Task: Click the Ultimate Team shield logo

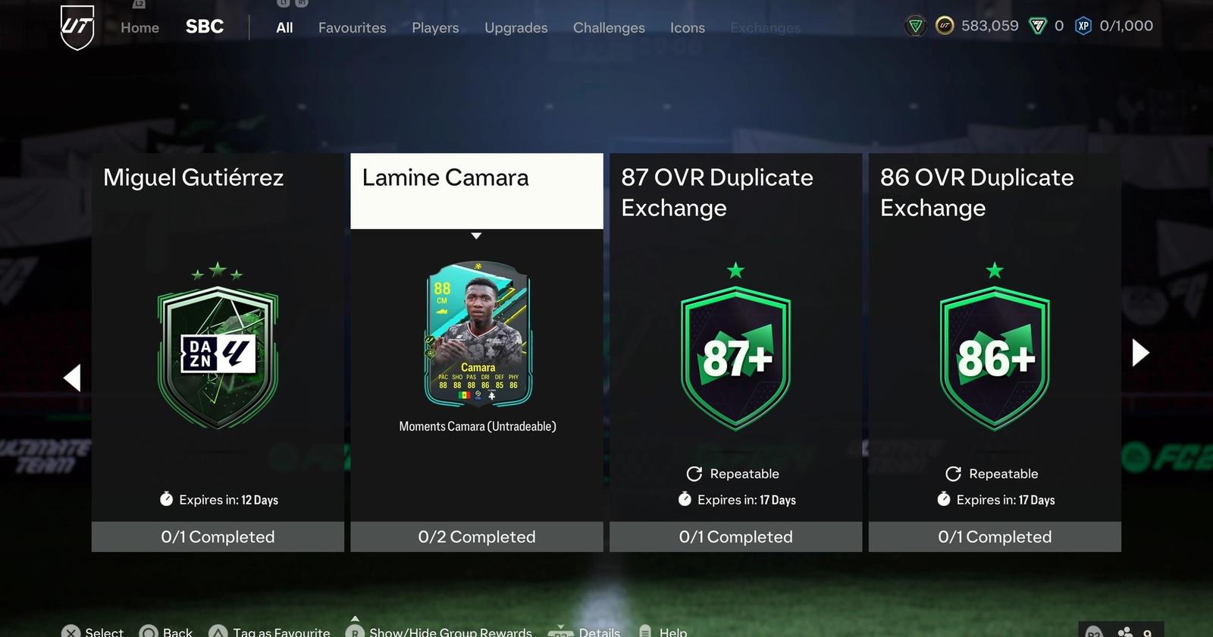Action: coord(77,27)
